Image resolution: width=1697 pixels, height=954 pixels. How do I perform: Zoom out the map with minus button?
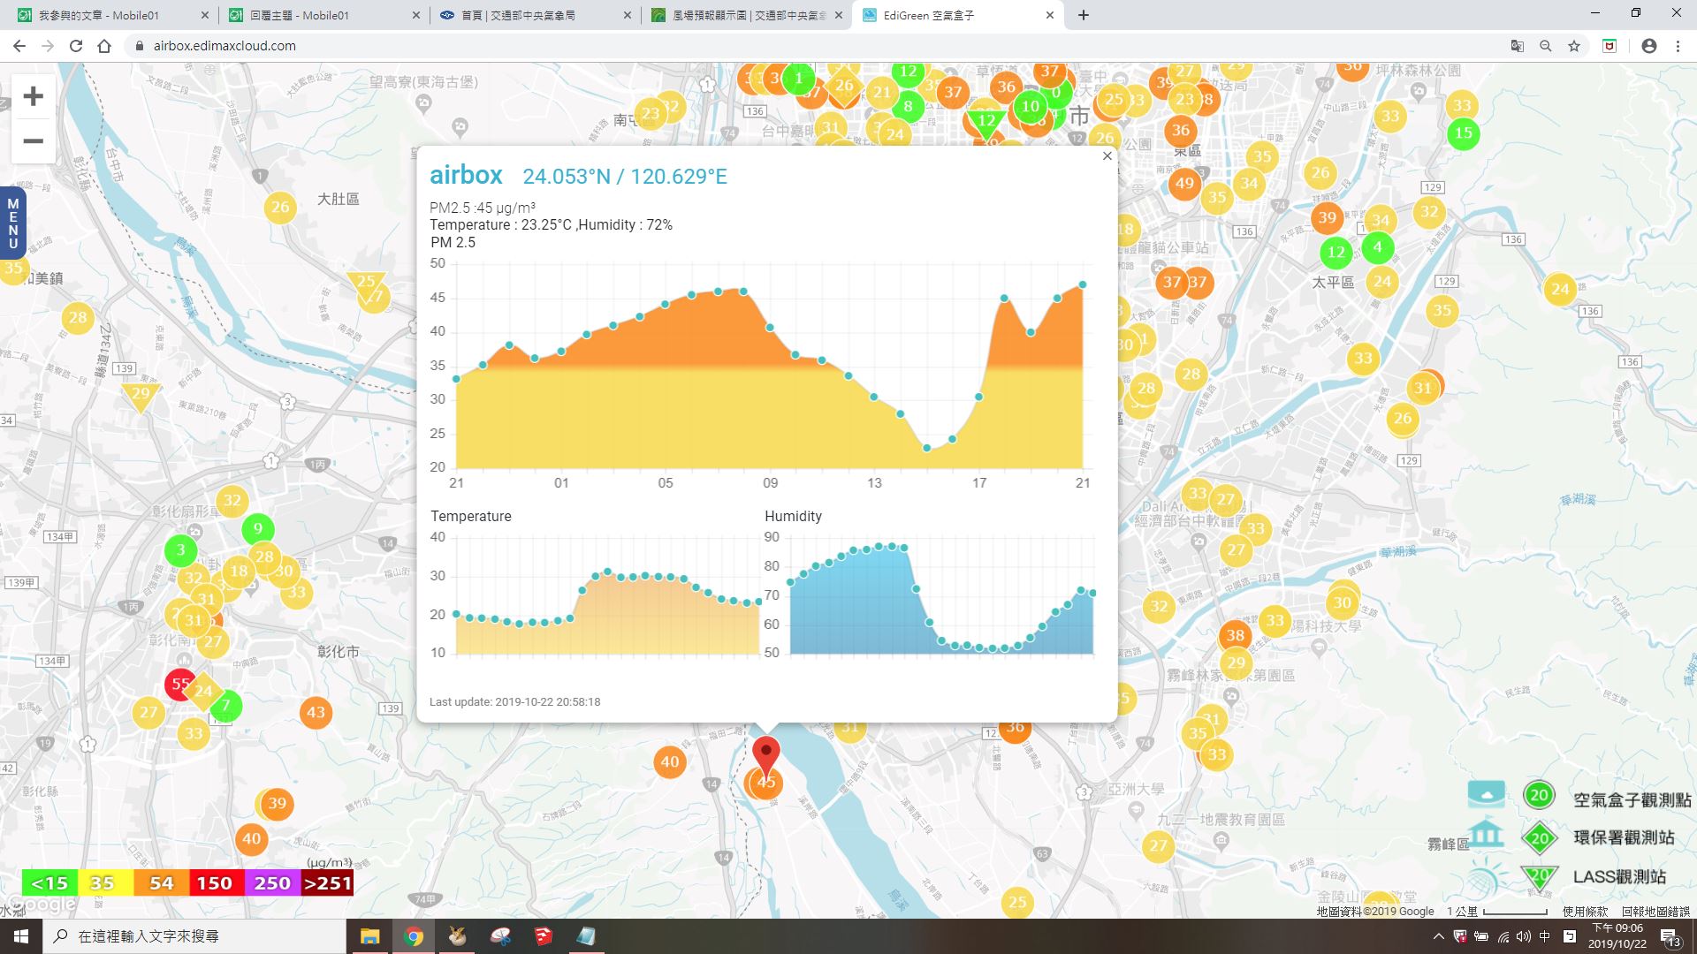(33, 141)
